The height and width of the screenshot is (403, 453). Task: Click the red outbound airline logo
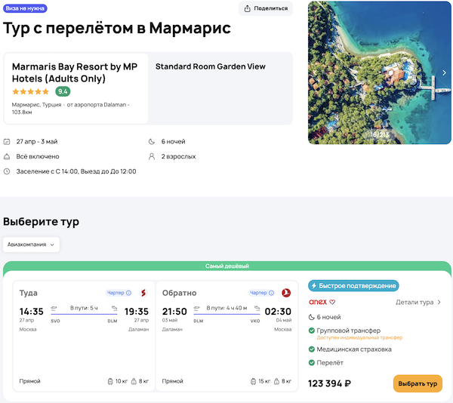click(x=143, y=293)
